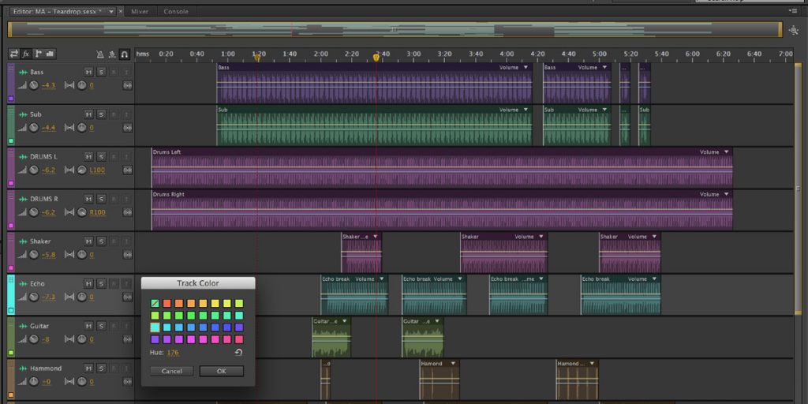808x404 pixels.
Task: Show the track EQ view
Action: (50, 54)
